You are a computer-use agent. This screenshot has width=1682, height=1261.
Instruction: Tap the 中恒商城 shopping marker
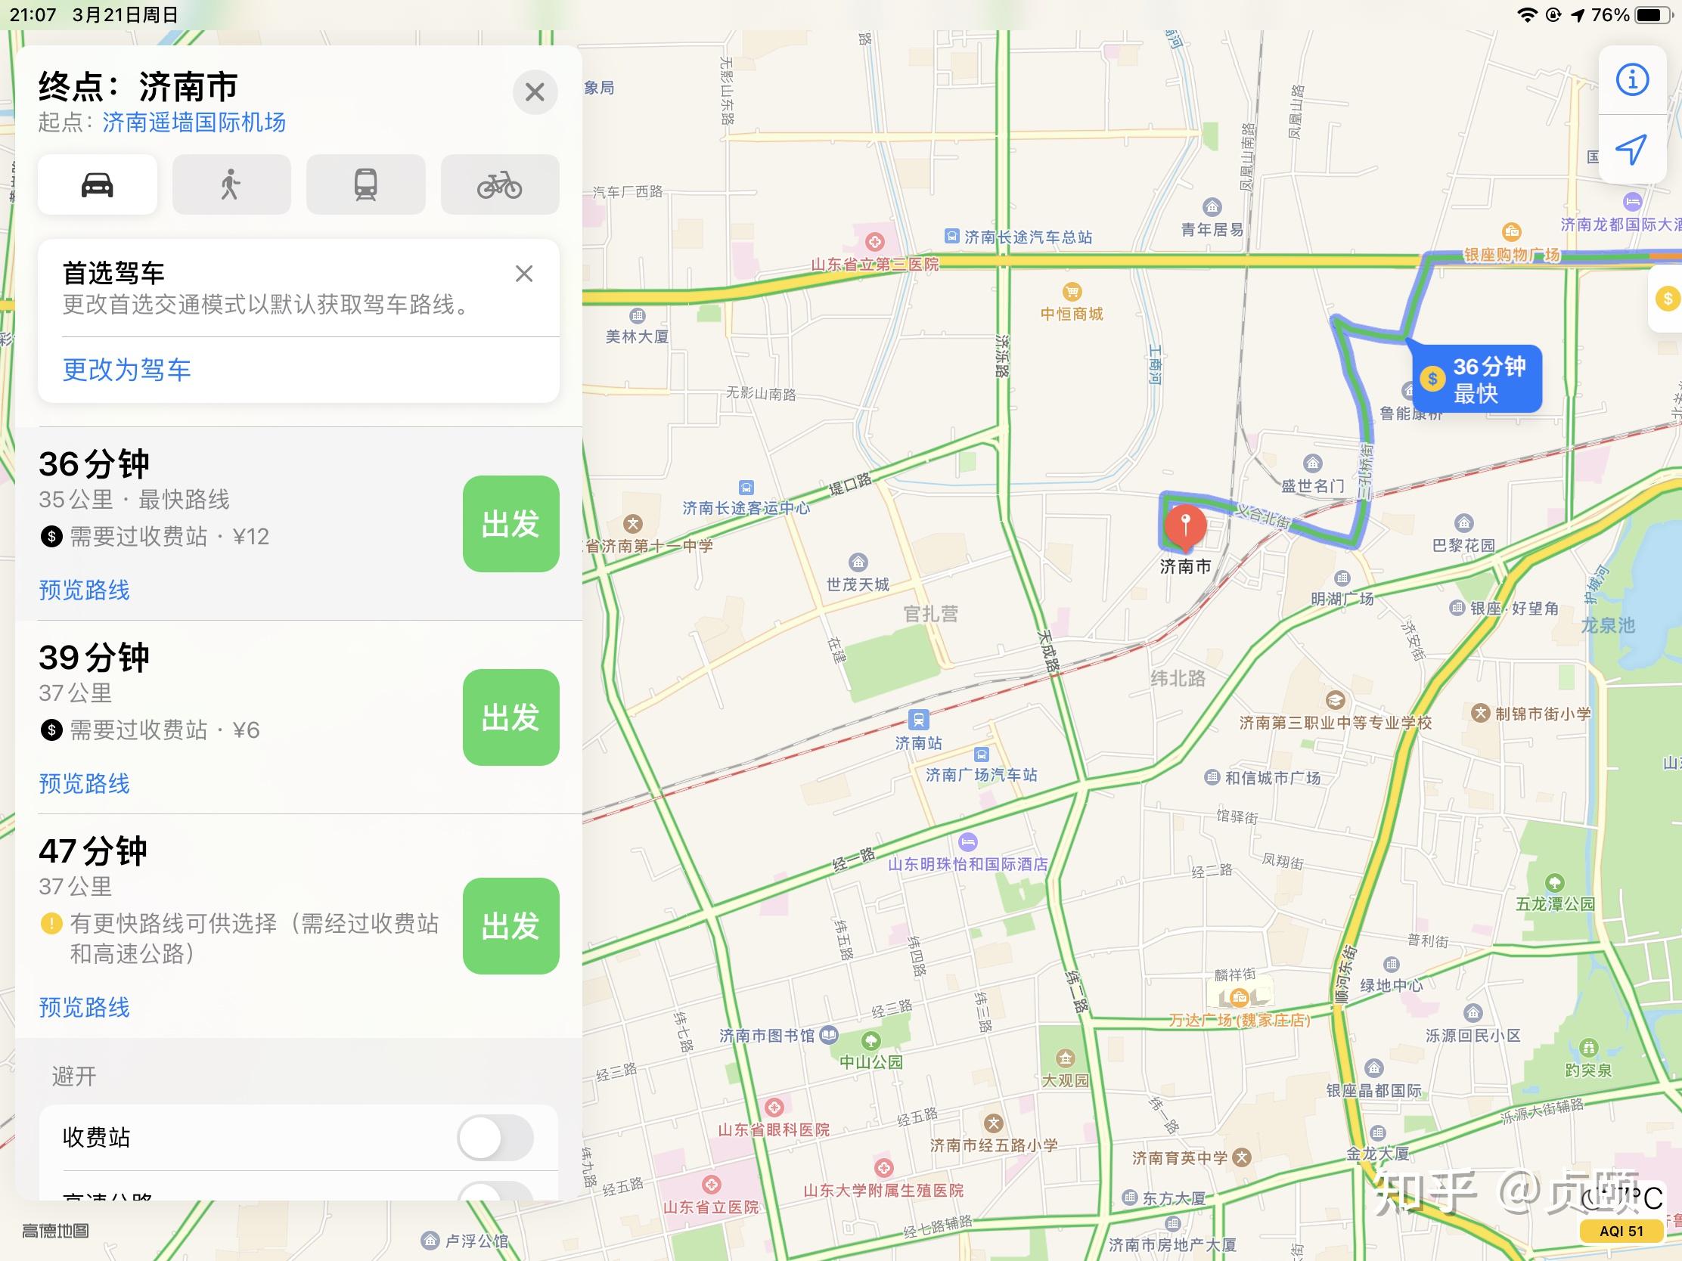(1072, 291)
